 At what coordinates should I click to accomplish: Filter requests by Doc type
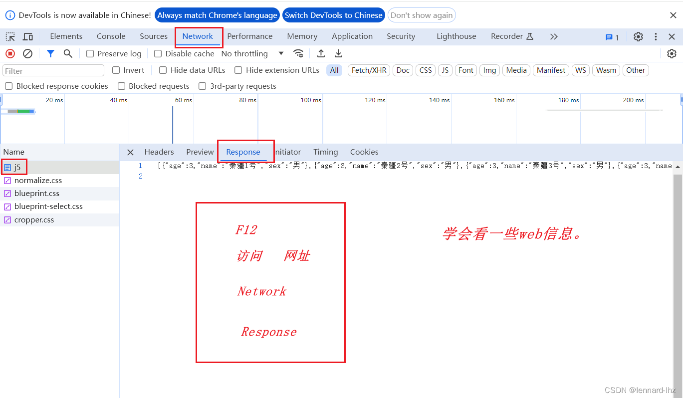tap(403, 70)
